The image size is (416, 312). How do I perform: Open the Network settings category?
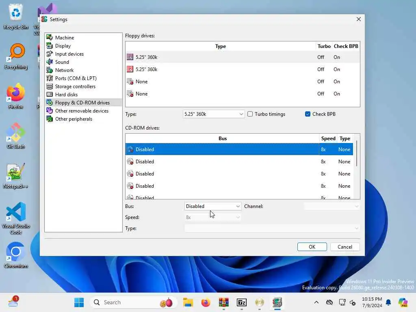point(64,70)
